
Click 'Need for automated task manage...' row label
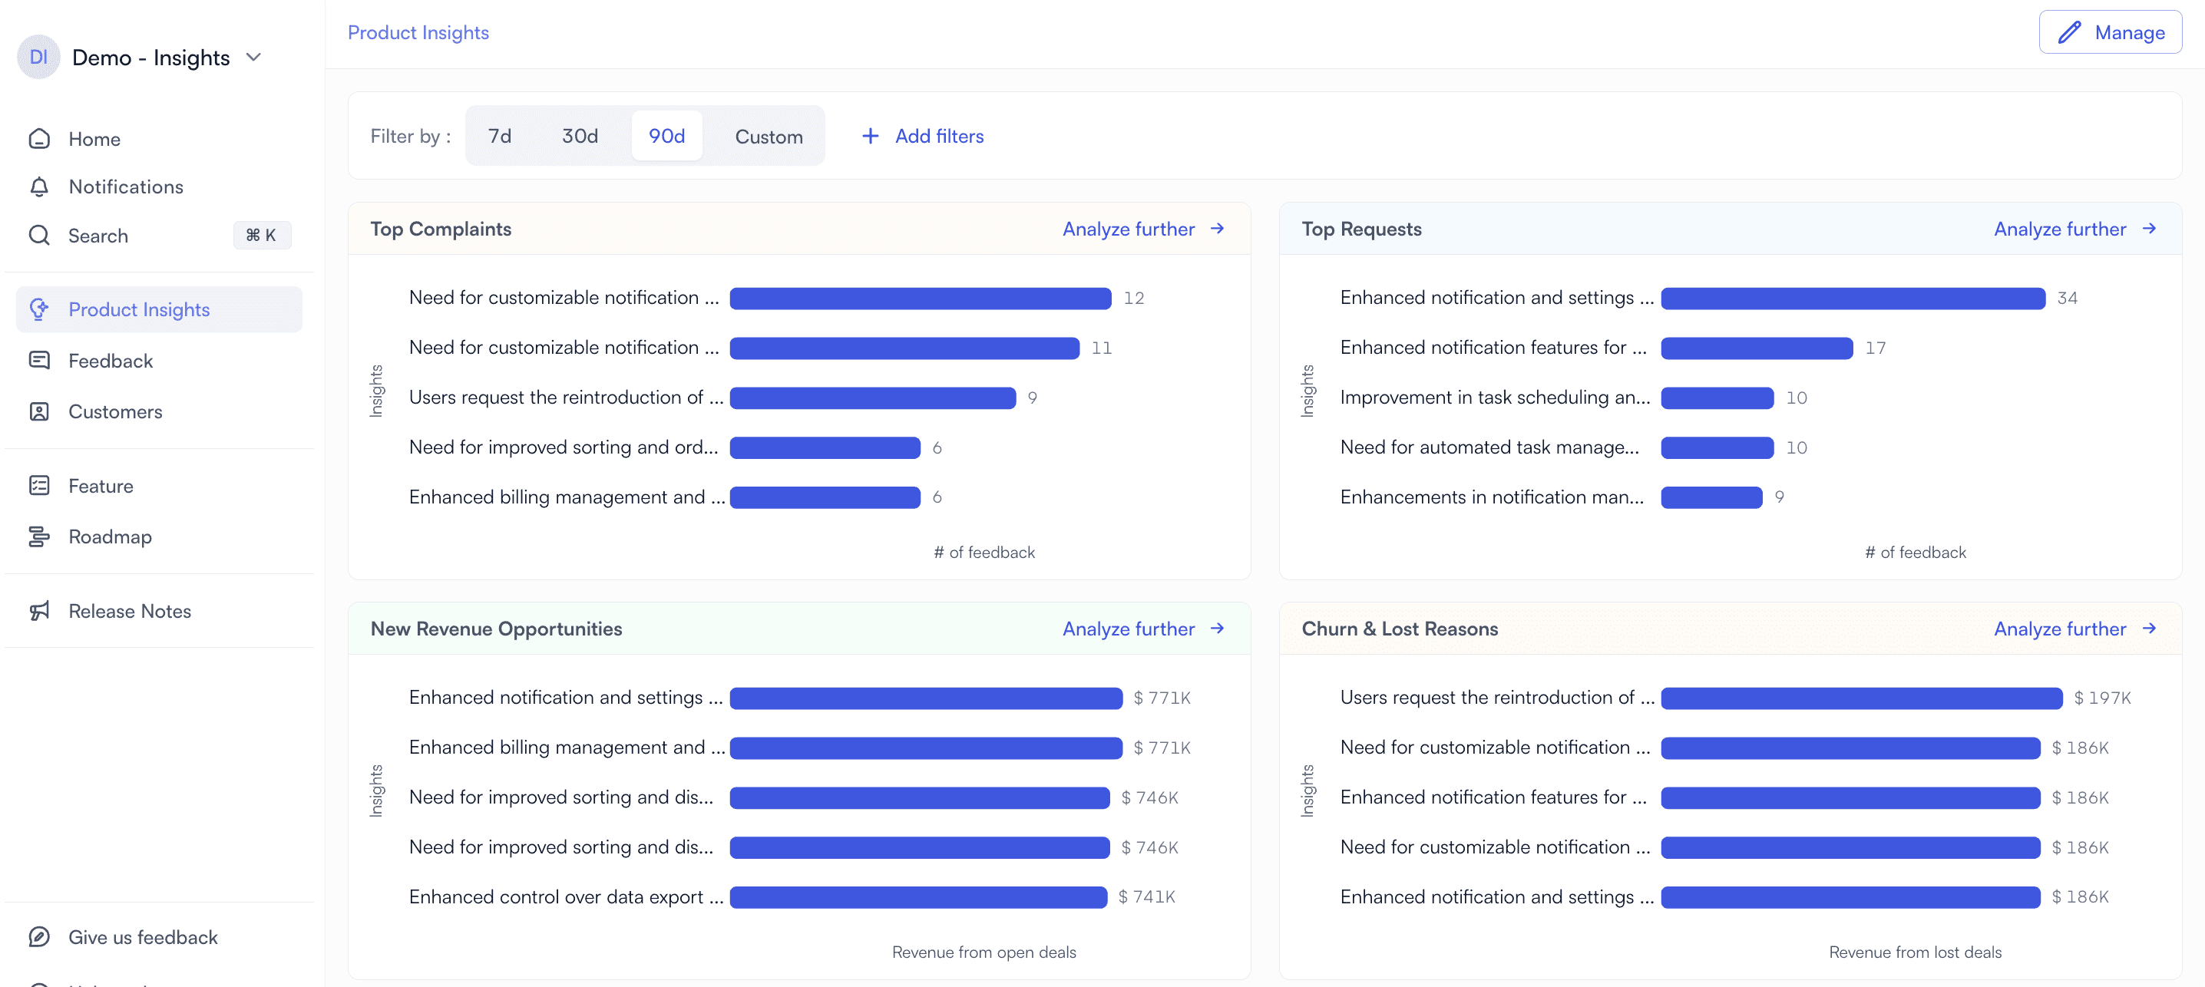coord(1489,447)
